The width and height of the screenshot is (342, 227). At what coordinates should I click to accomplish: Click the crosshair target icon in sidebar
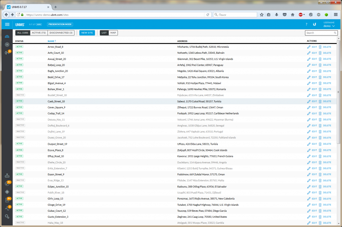coord(7,192)
